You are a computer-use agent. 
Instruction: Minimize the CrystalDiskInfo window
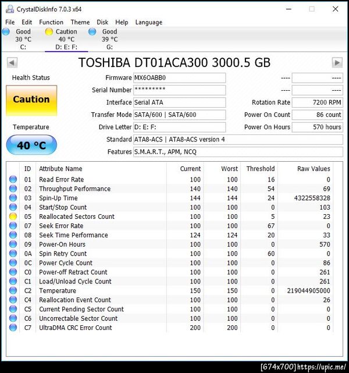coord(289,9)
